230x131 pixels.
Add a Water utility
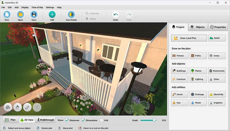pos(198,103)
